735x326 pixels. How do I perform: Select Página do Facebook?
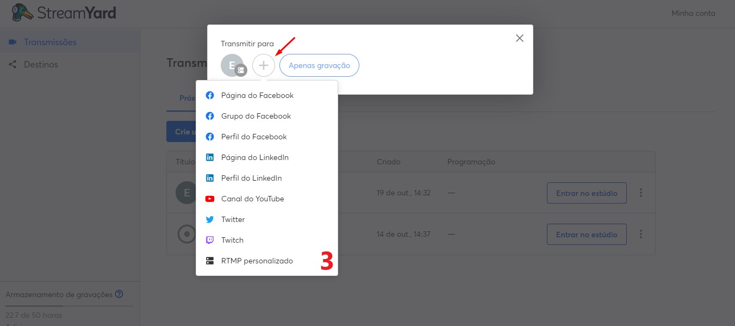pos(267,96)
